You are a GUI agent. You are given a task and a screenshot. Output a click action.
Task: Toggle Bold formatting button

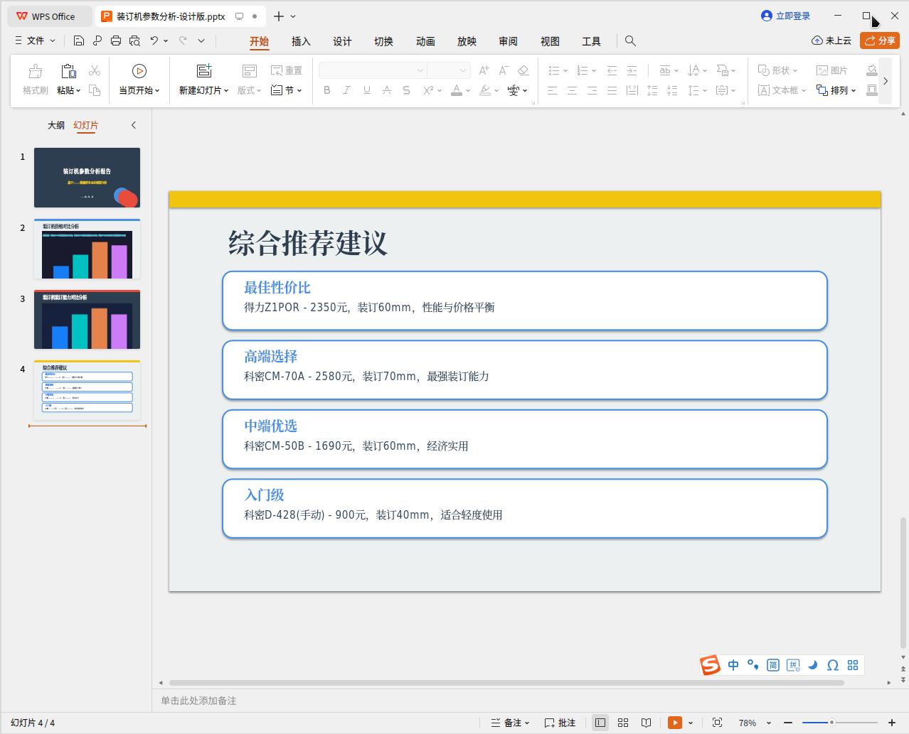pyautogui.click(x=327, y=90)
